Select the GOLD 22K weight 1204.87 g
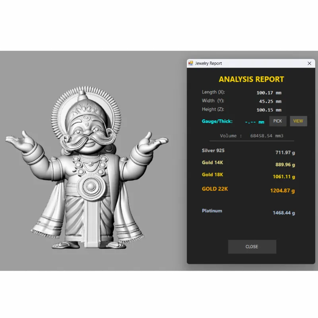Viewport: 318px width, 318px height. [282, 191]
